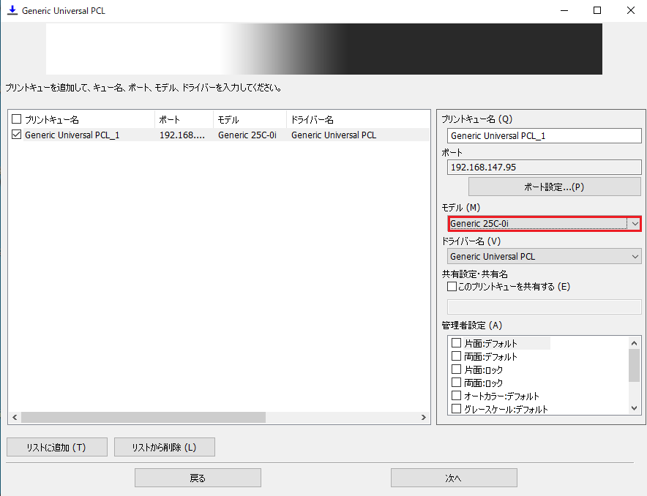The width and height of the screenshot is (647, 496).
Task: Sort list by ドライバー名 column header
Action: pos(356,119)
